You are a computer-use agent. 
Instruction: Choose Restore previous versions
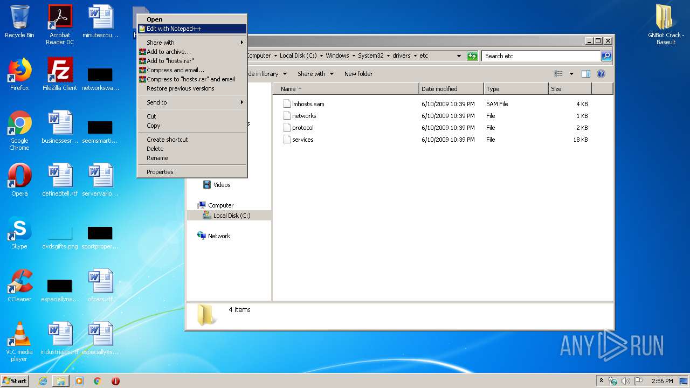pos(192,88)
